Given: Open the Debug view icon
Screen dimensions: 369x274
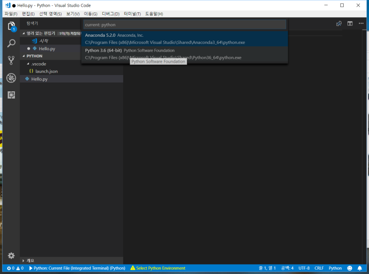Looking at the screenshot, I should [x=11, y=78].
